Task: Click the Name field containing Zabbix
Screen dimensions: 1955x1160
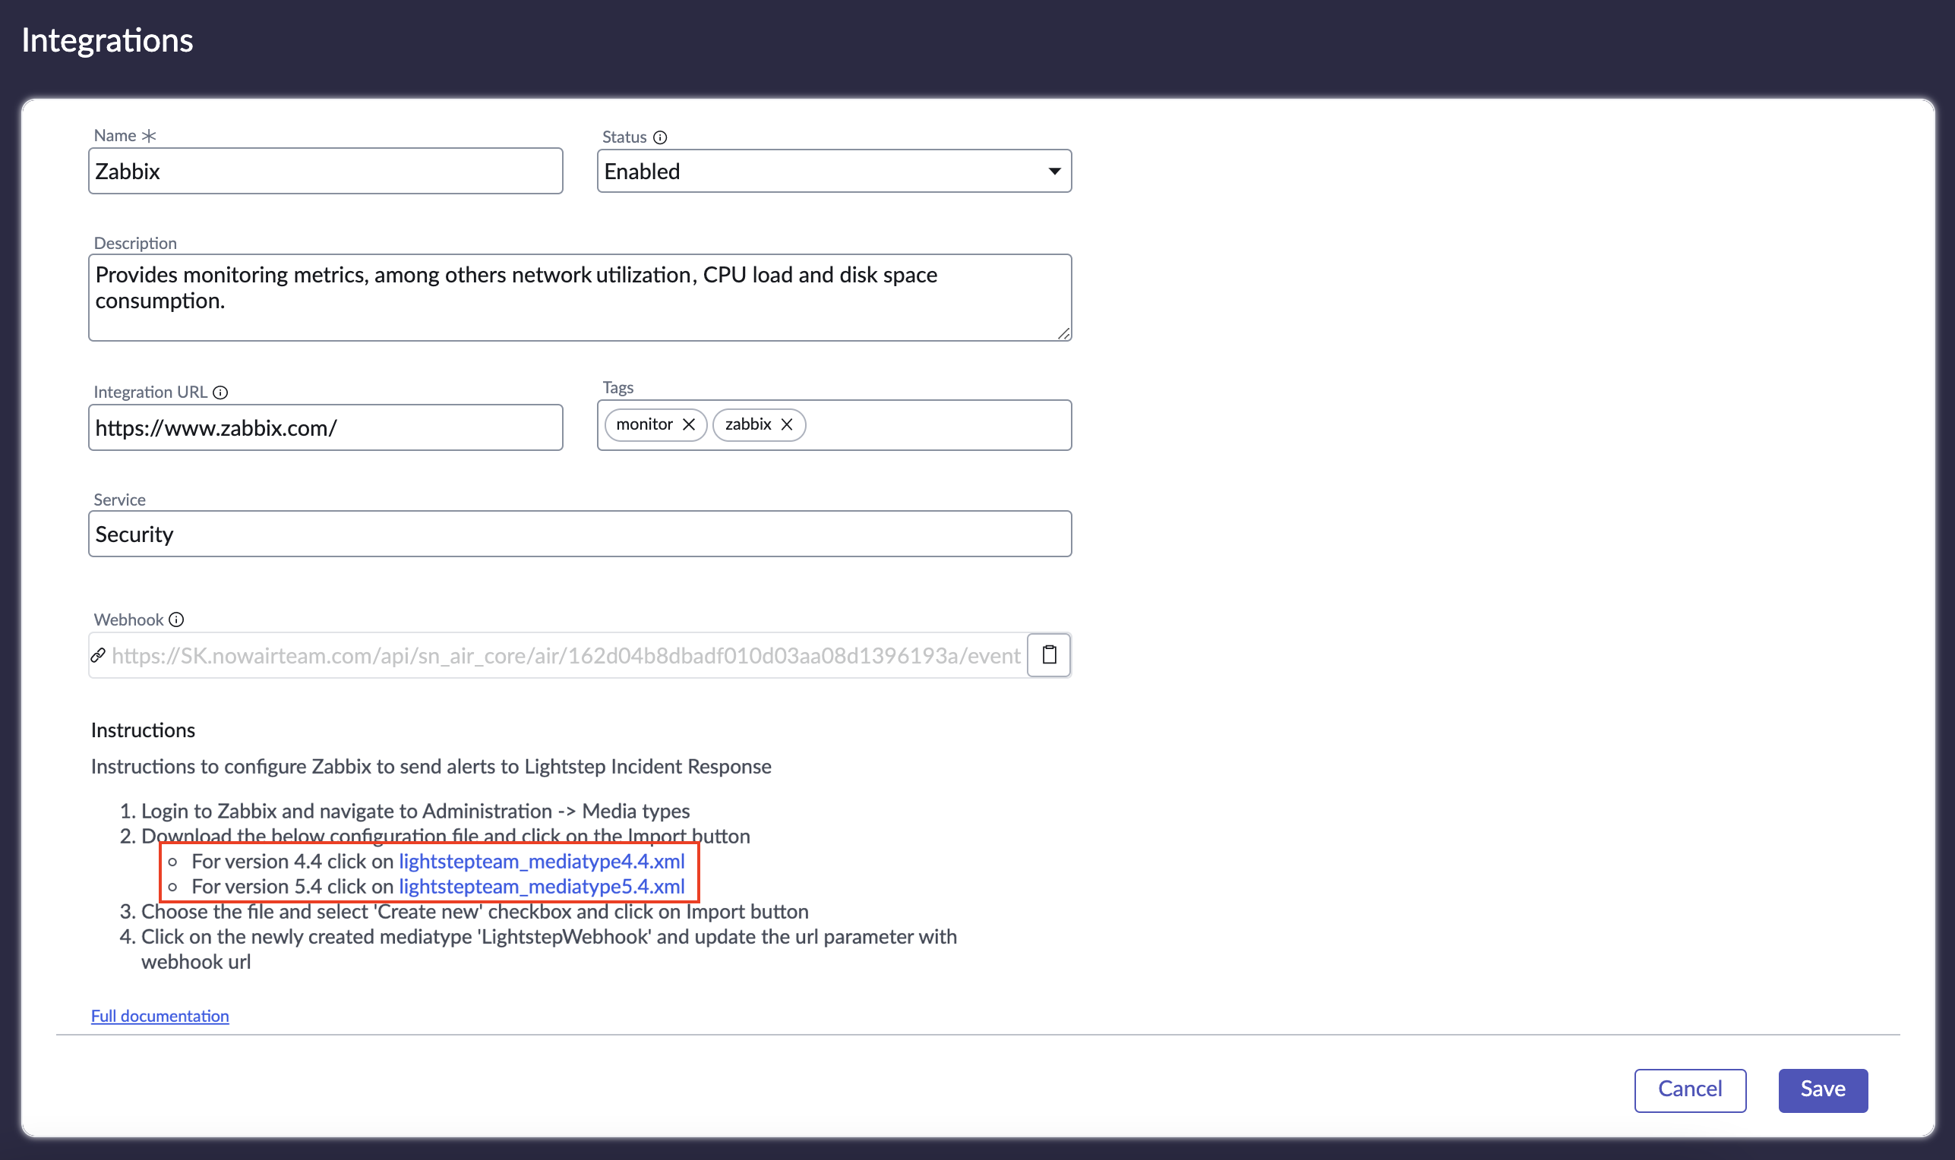Action: click(x=325, y=171)
